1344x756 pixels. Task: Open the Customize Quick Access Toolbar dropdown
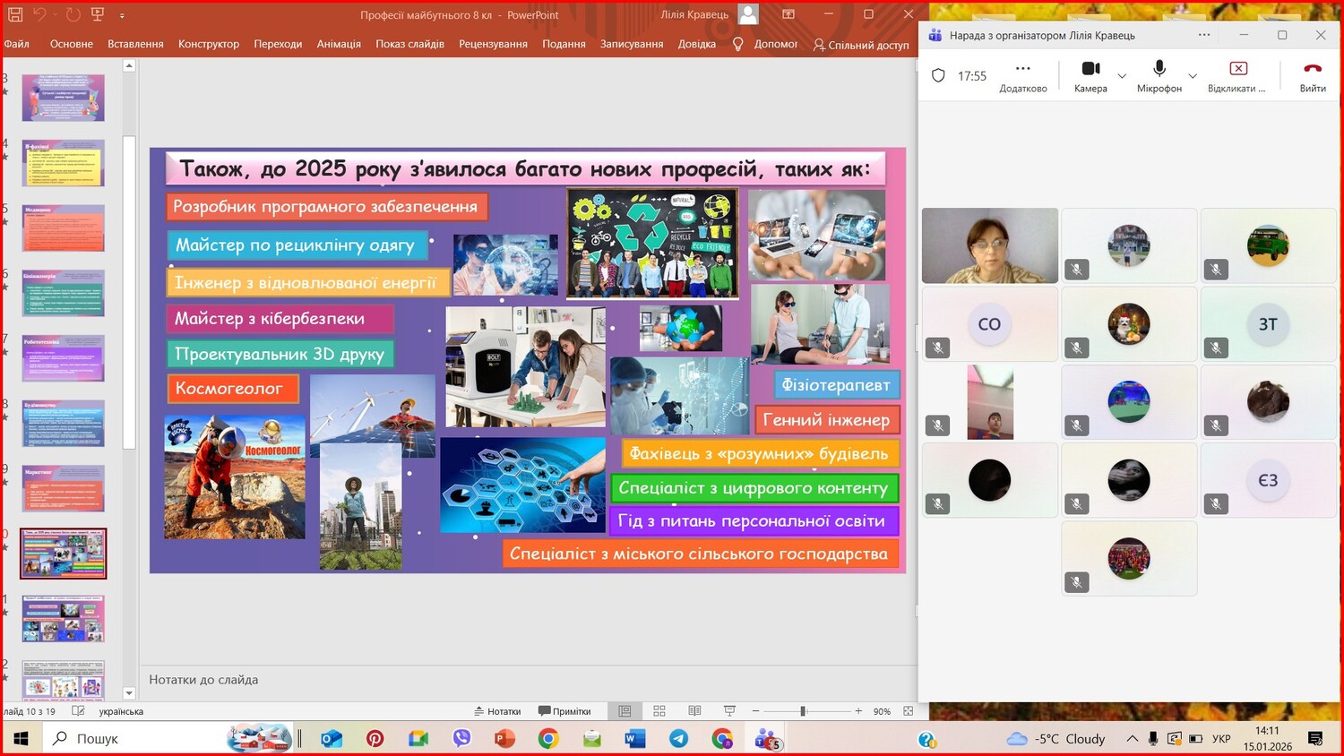click(x=122, y=15)
